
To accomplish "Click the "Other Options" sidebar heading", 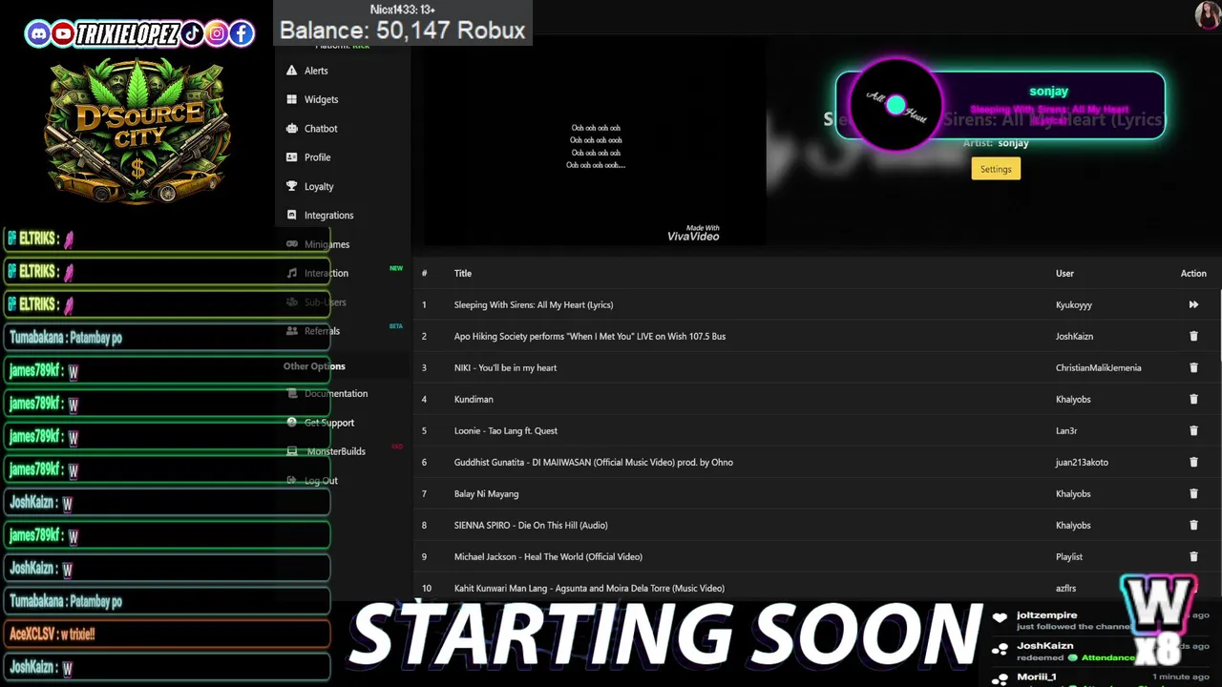I will tap(314, 366).
